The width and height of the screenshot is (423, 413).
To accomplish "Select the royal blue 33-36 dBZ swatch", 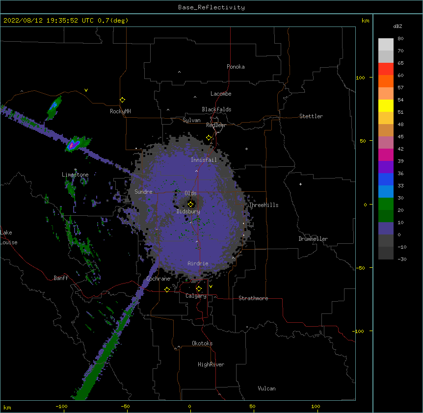I will [386, 179].
